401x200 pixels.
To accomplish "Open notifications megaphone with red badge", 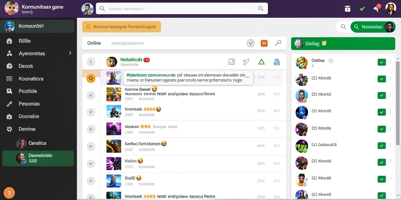I will (377, 8).
